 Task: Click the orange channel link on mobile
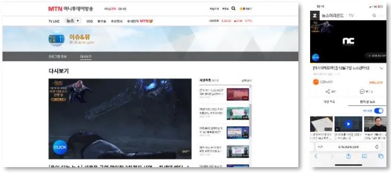coord(376,82)
